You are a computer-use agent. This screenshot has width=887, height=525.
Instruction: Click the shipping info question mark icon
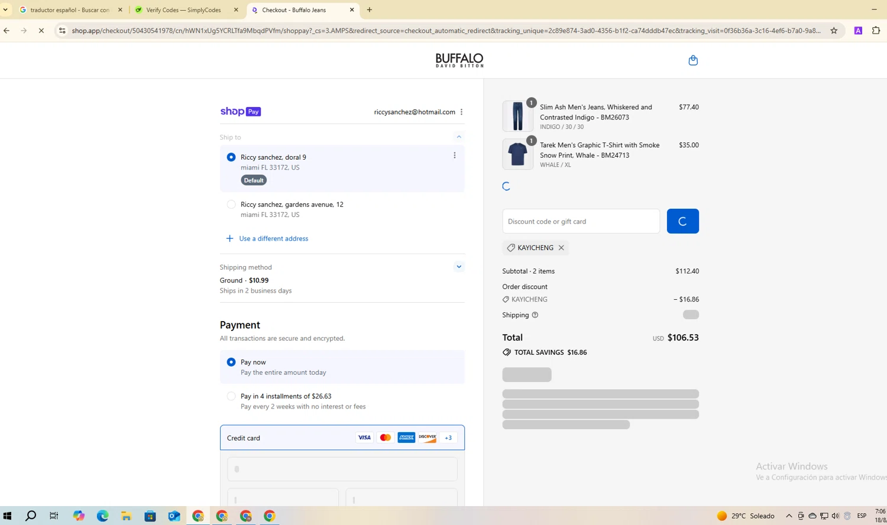535,315
